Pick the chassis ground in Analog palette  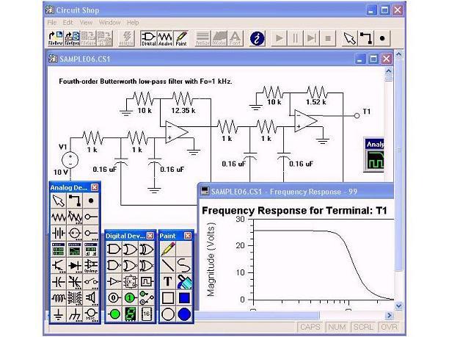(75, 314)
